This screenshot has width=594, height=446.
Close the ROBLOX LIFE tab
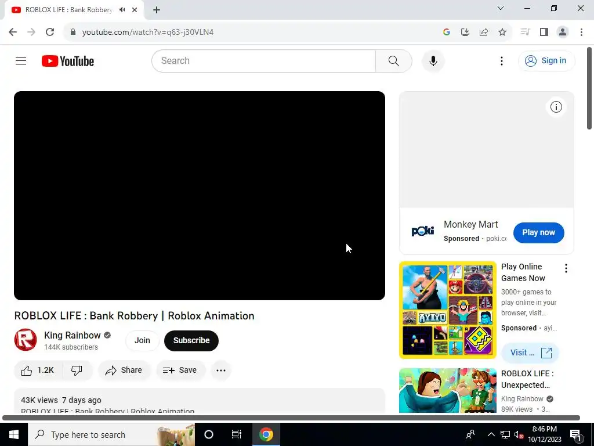point(135,10)
